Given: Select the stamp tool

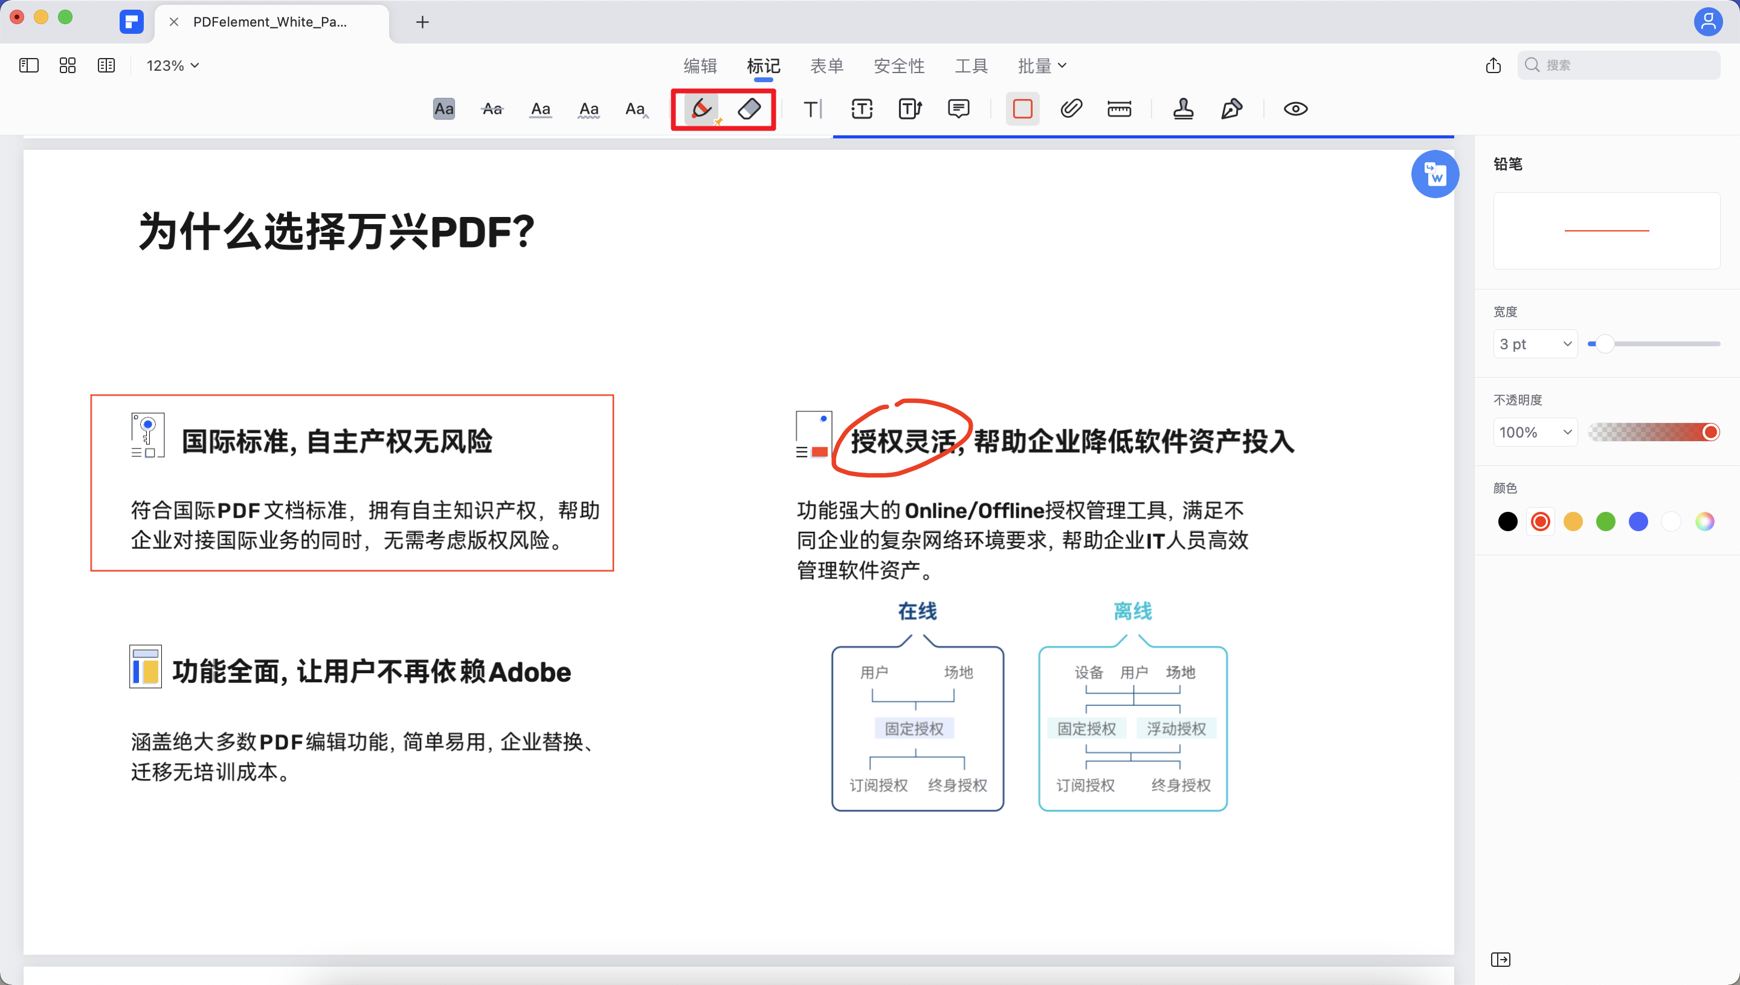Looking at the screenshot, I should [x=1183, y=109].
